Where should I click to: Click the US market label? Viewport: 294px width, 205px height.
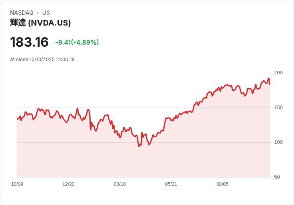pyautogui.click(x=46, y=13)
